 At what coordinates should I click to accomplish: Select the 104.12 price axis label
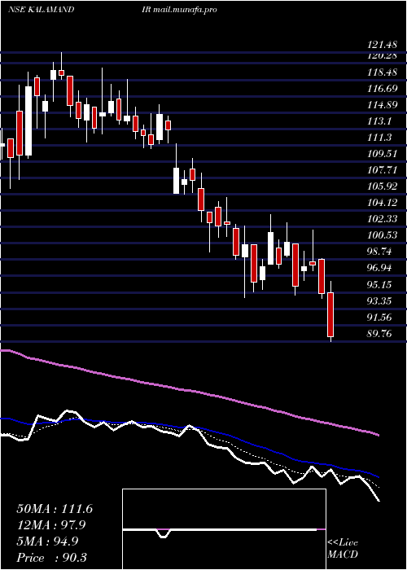point(382,203)
